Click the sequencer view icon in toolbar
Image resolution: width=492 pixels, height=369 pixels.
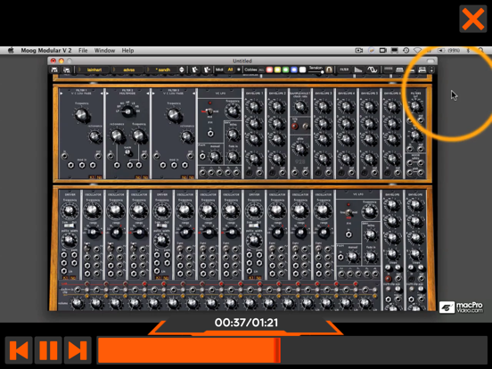click(389, 70)
